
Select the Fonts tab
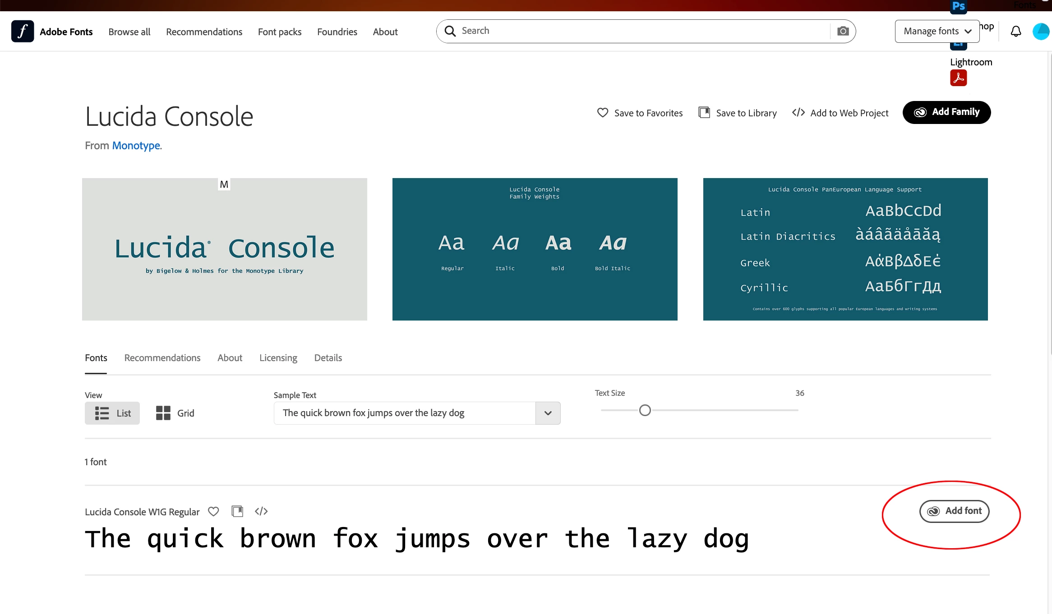click(x=96, y=358)
